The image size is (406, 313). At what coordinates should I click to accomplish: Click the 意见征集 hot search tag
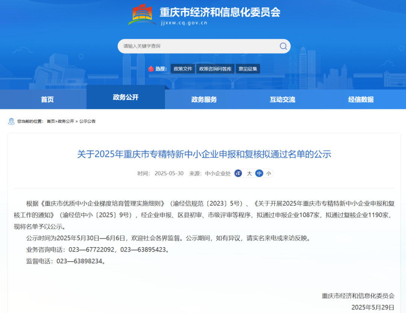pos(248,69)
